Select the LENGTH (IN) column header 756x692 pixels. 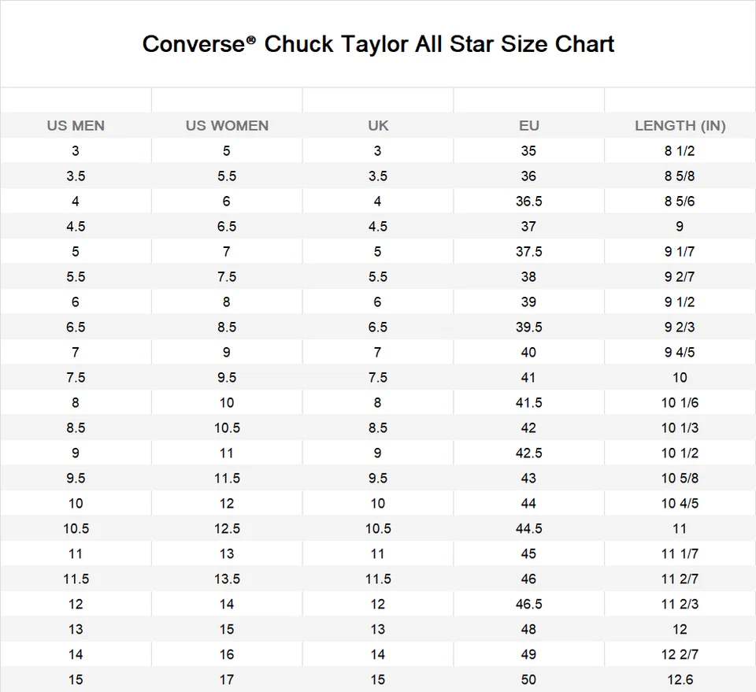click(680, 126)
